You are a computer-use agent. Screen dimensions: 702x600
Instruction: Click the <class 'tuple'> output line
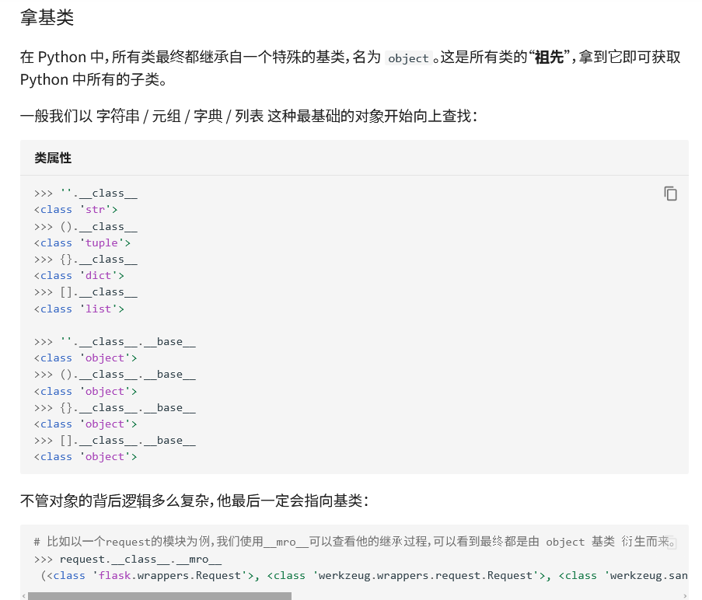(x=82, y=242)
